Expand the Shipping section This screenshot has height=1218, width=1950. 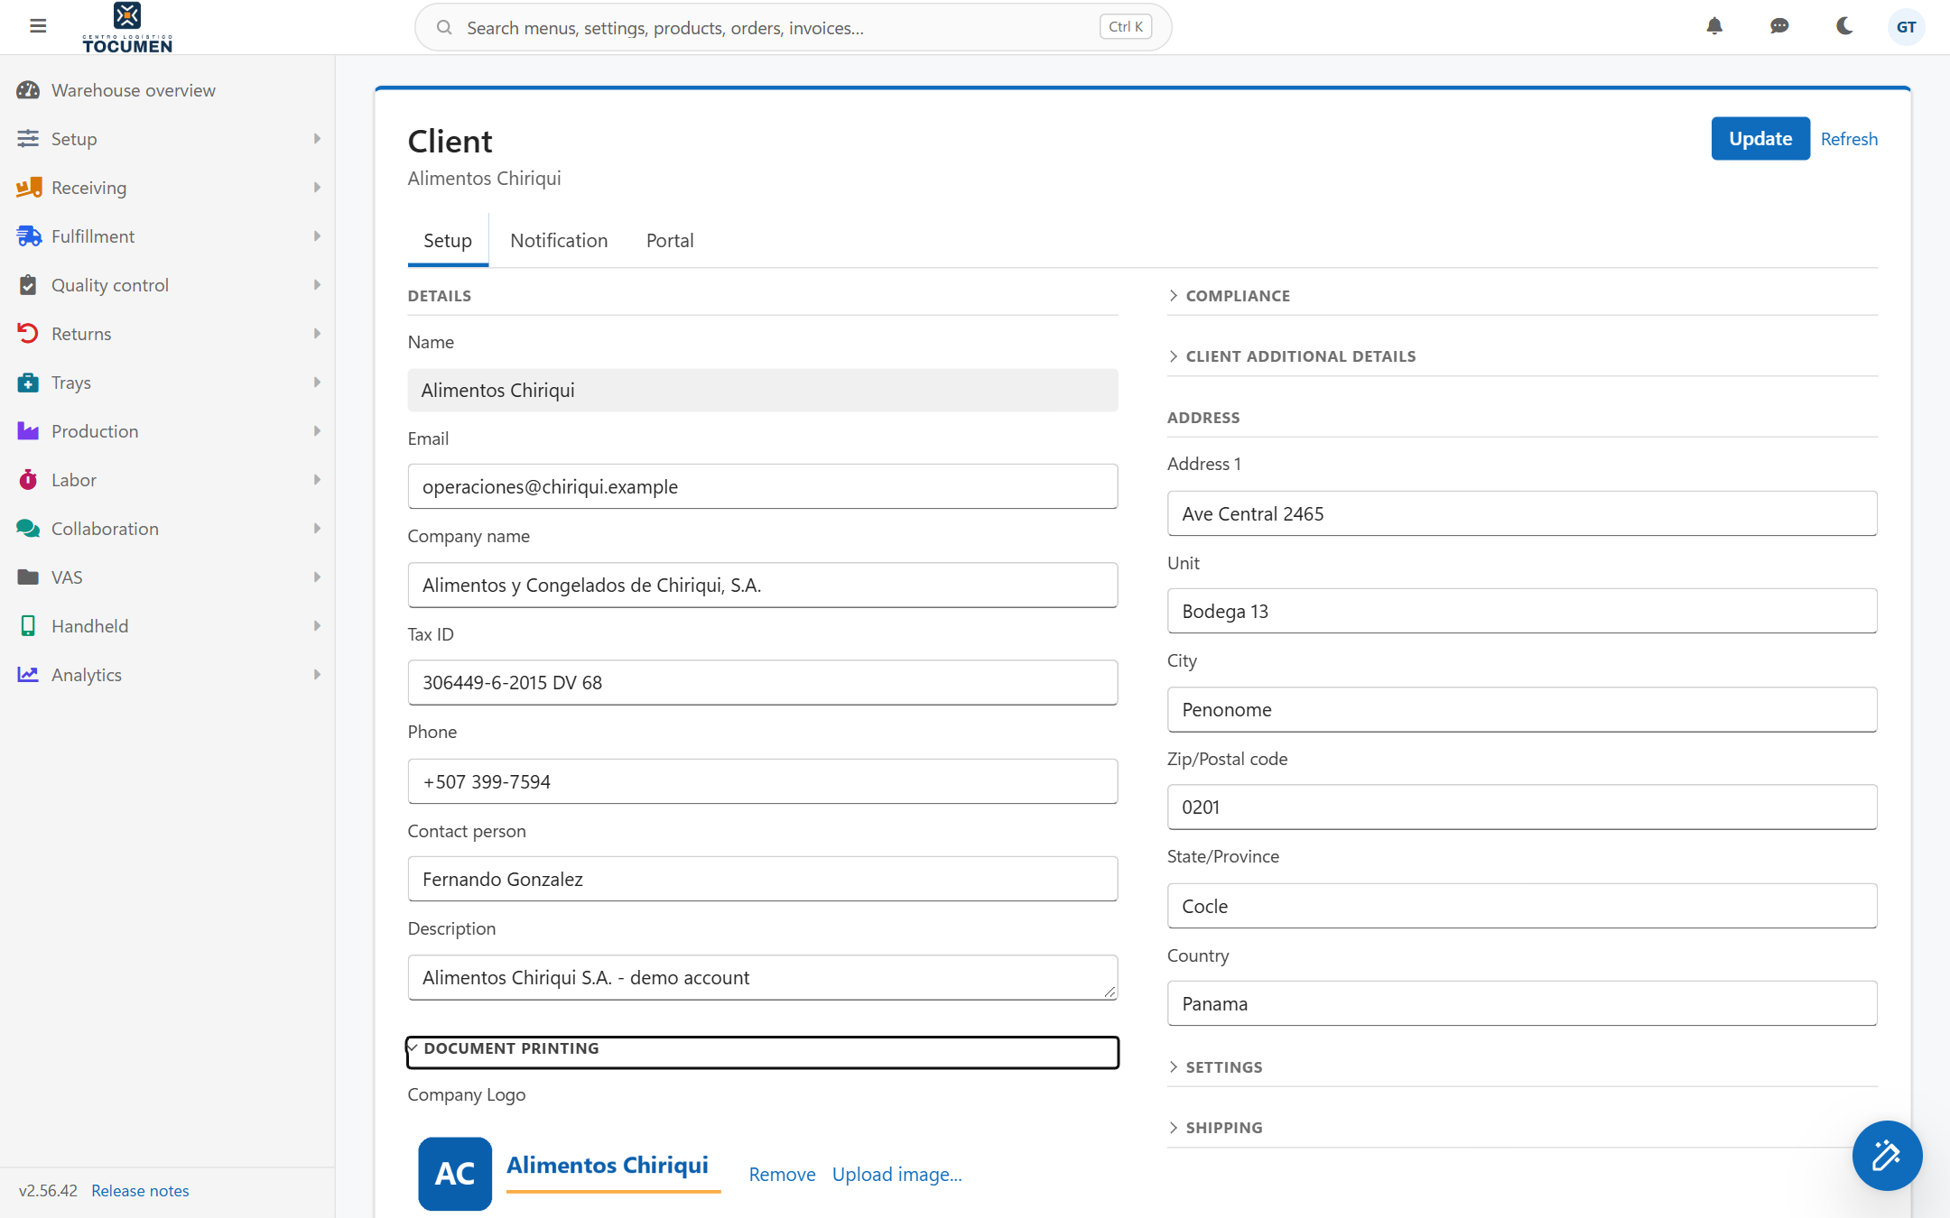click(x=1522, y=1128)
